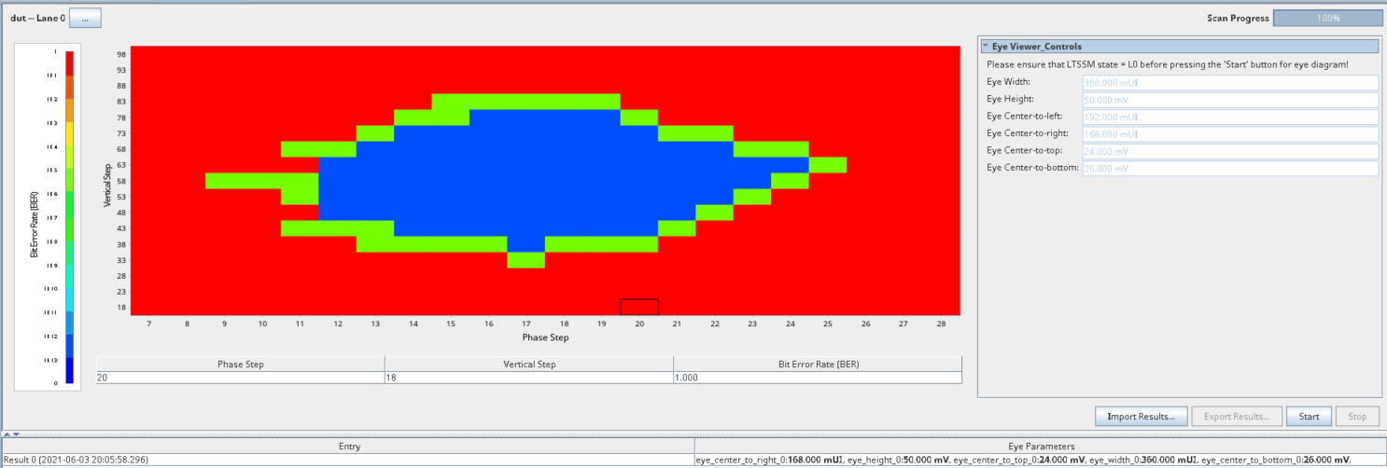Collapse the Eye Viewer_Controls panel
Viewport: 1387px width, 468px height.
[986, 47]
